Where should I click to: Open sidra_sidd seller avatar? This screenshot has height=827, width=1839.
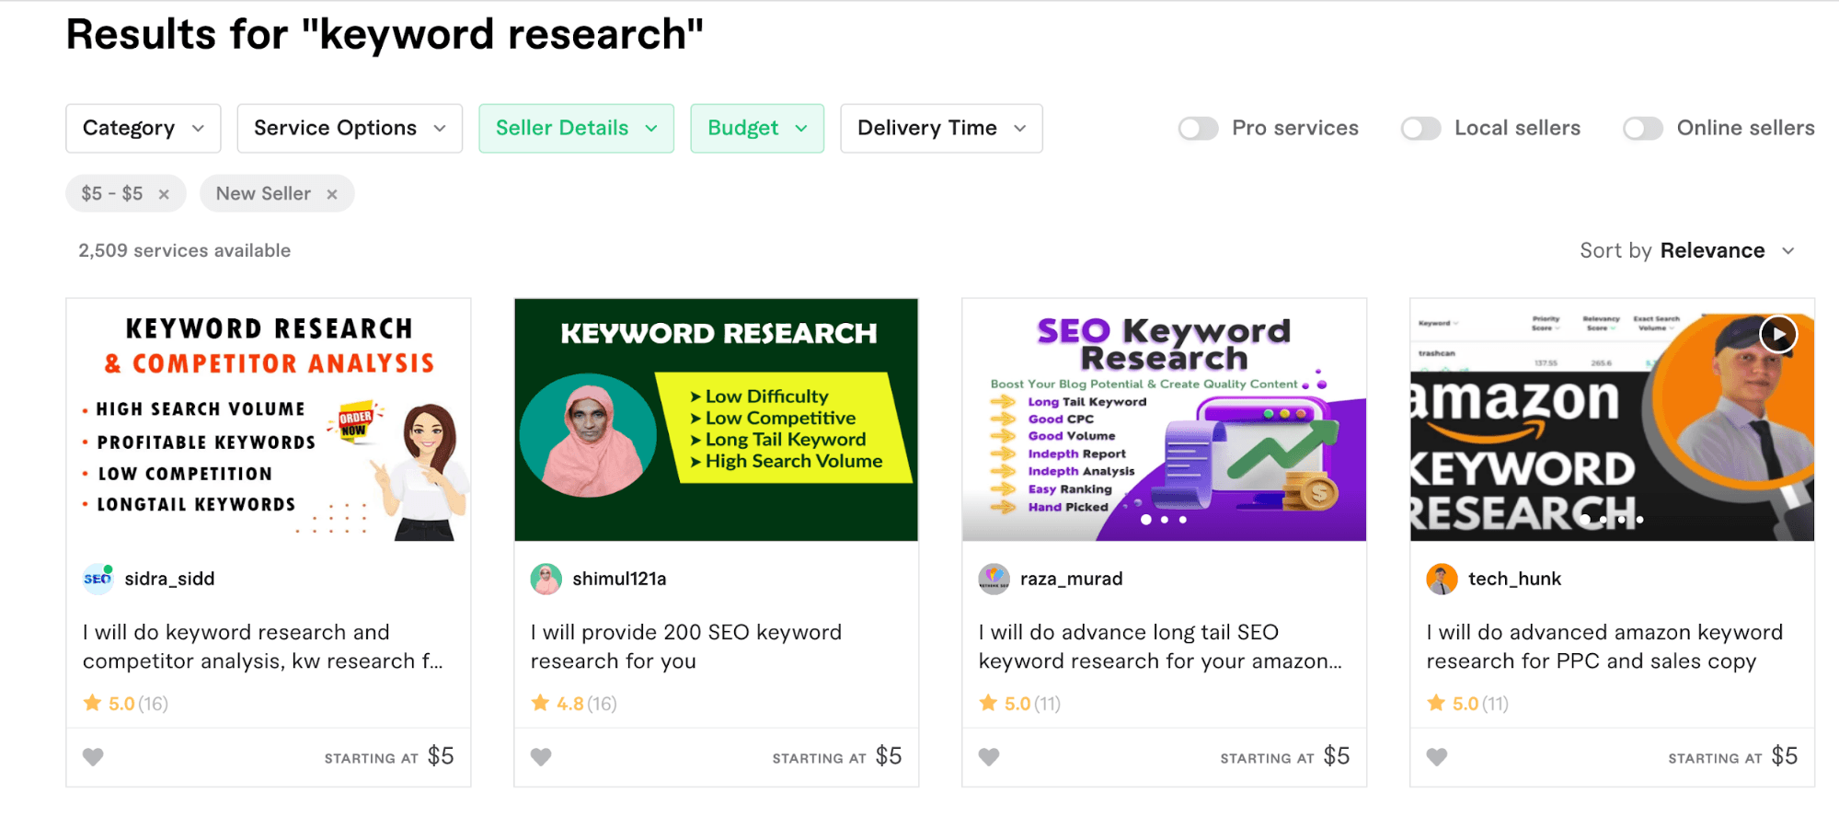point(98,579)
